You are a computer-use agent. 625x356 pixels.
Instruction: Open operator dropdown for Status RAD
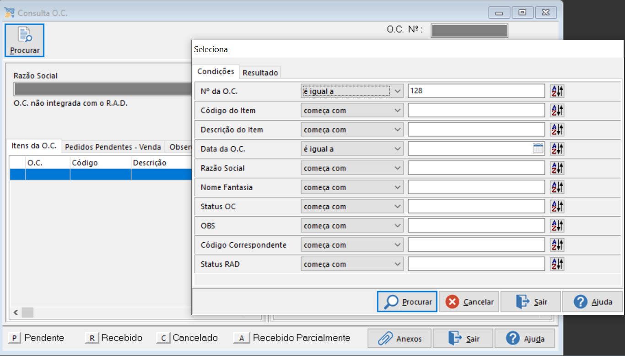tap(352, 264)
